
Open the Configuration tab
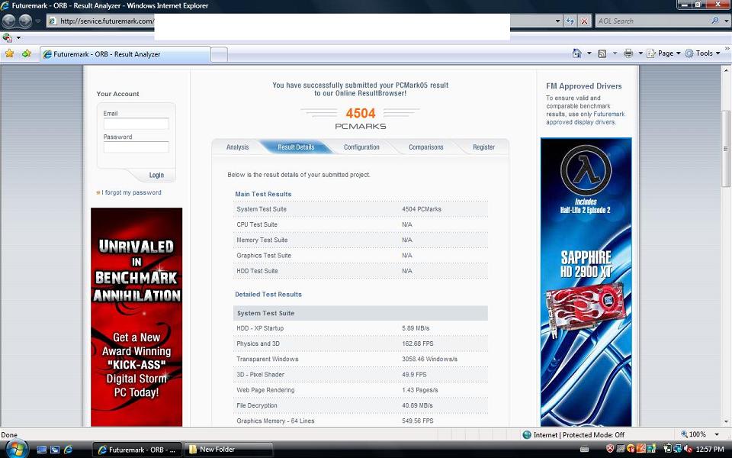[x=361, y=147]
